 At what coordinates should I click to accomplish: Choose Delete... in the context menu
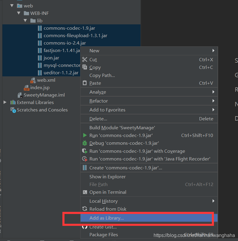[x=149, y=119]
